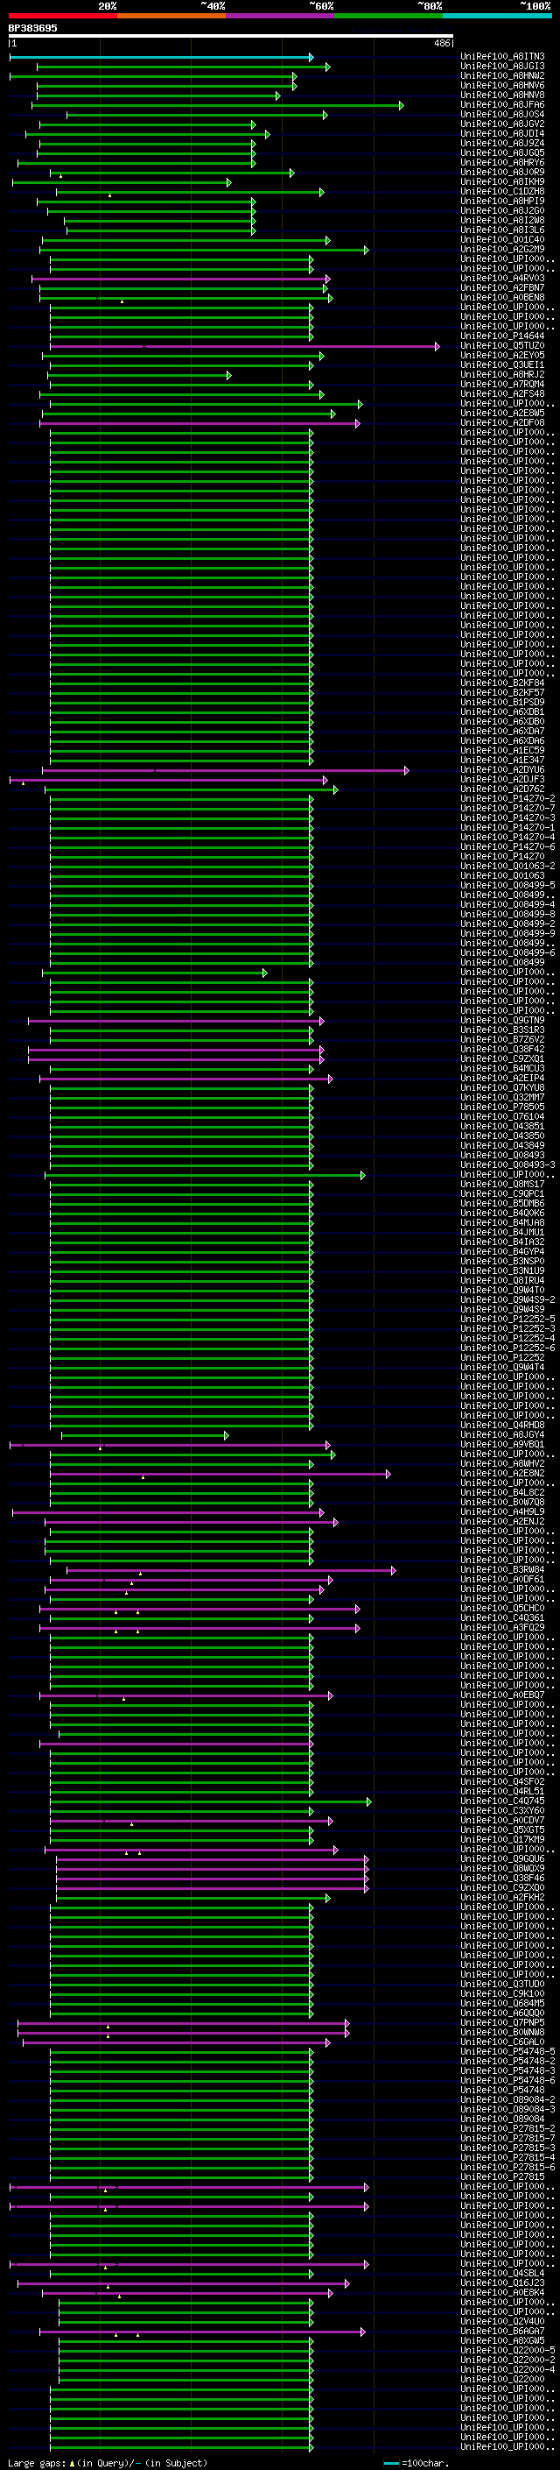This screenshot has width=560, height=2470.
Task: Select hit label UniRef100_A8IKH9
Action: coord(502,182)
